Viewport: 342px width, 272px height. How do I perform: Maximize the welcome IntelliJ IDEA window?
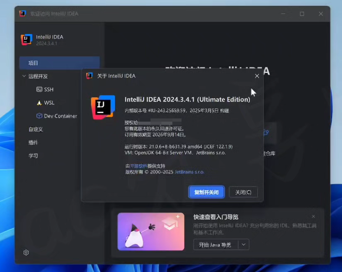pyautogui.click(x=302, y=14)
